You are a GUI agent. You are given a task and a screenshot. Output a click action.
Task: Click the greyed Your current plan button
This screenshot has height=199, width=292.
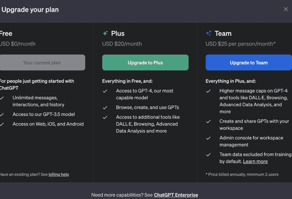pyautogui.click(x=42, y=63)
